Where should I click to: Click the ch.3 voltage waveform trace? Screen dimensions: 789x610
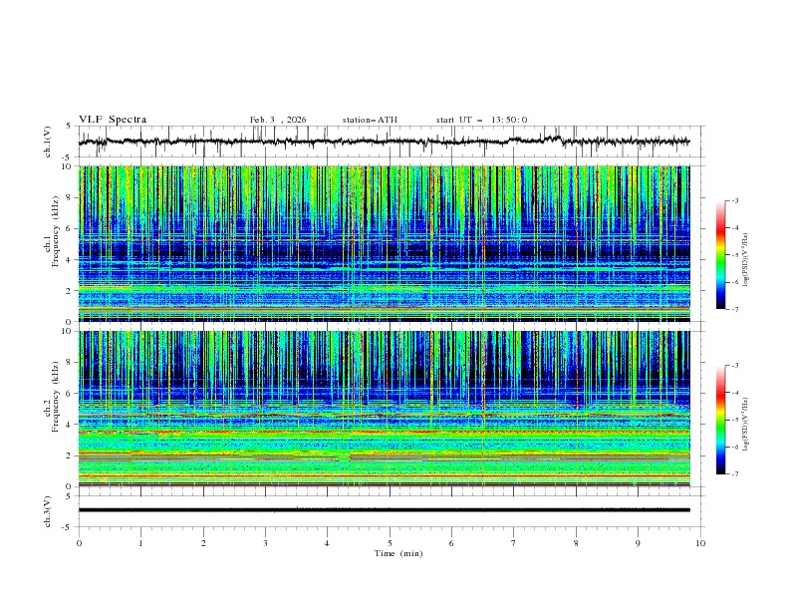[x=385, y=510]
